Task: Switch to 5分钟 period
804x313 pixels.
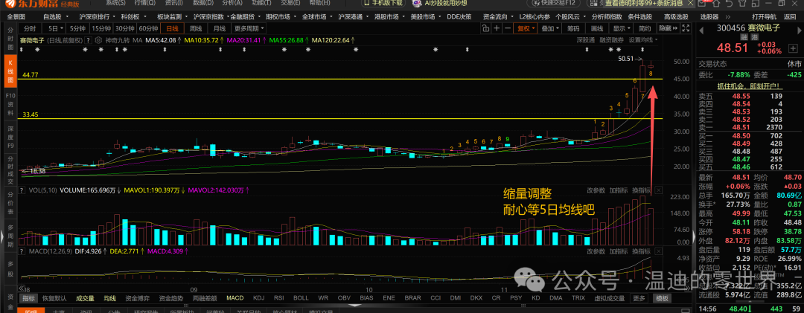Action: [78, 28]
